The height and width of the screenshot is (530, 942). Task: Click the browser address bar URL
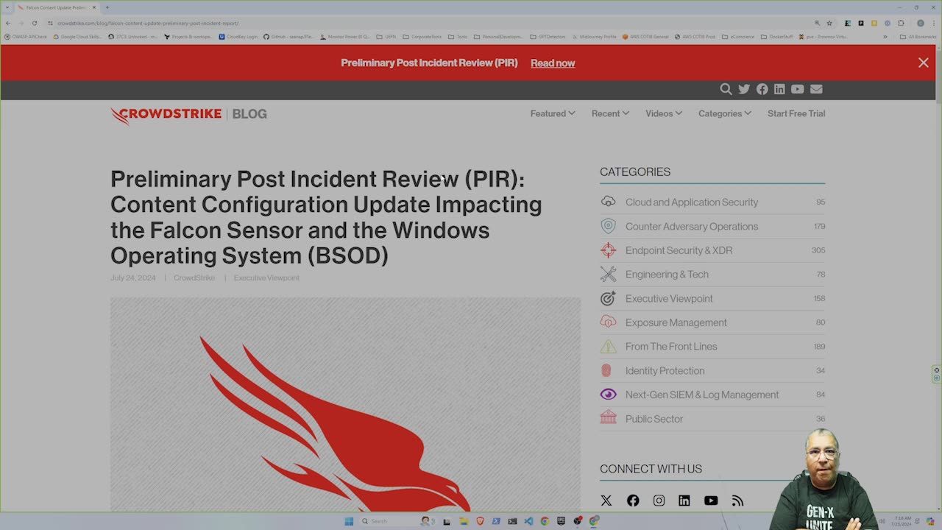point(148,23)
